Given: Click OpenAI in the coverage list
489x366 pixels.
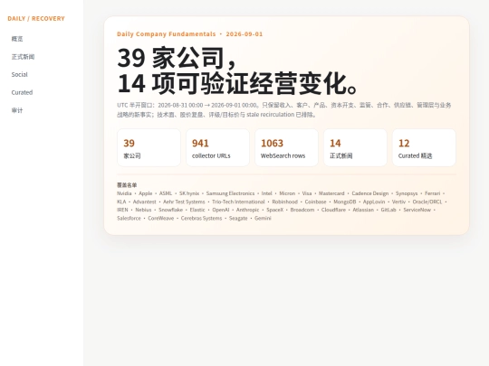Looking at the screenshot, I should [220, 210].
